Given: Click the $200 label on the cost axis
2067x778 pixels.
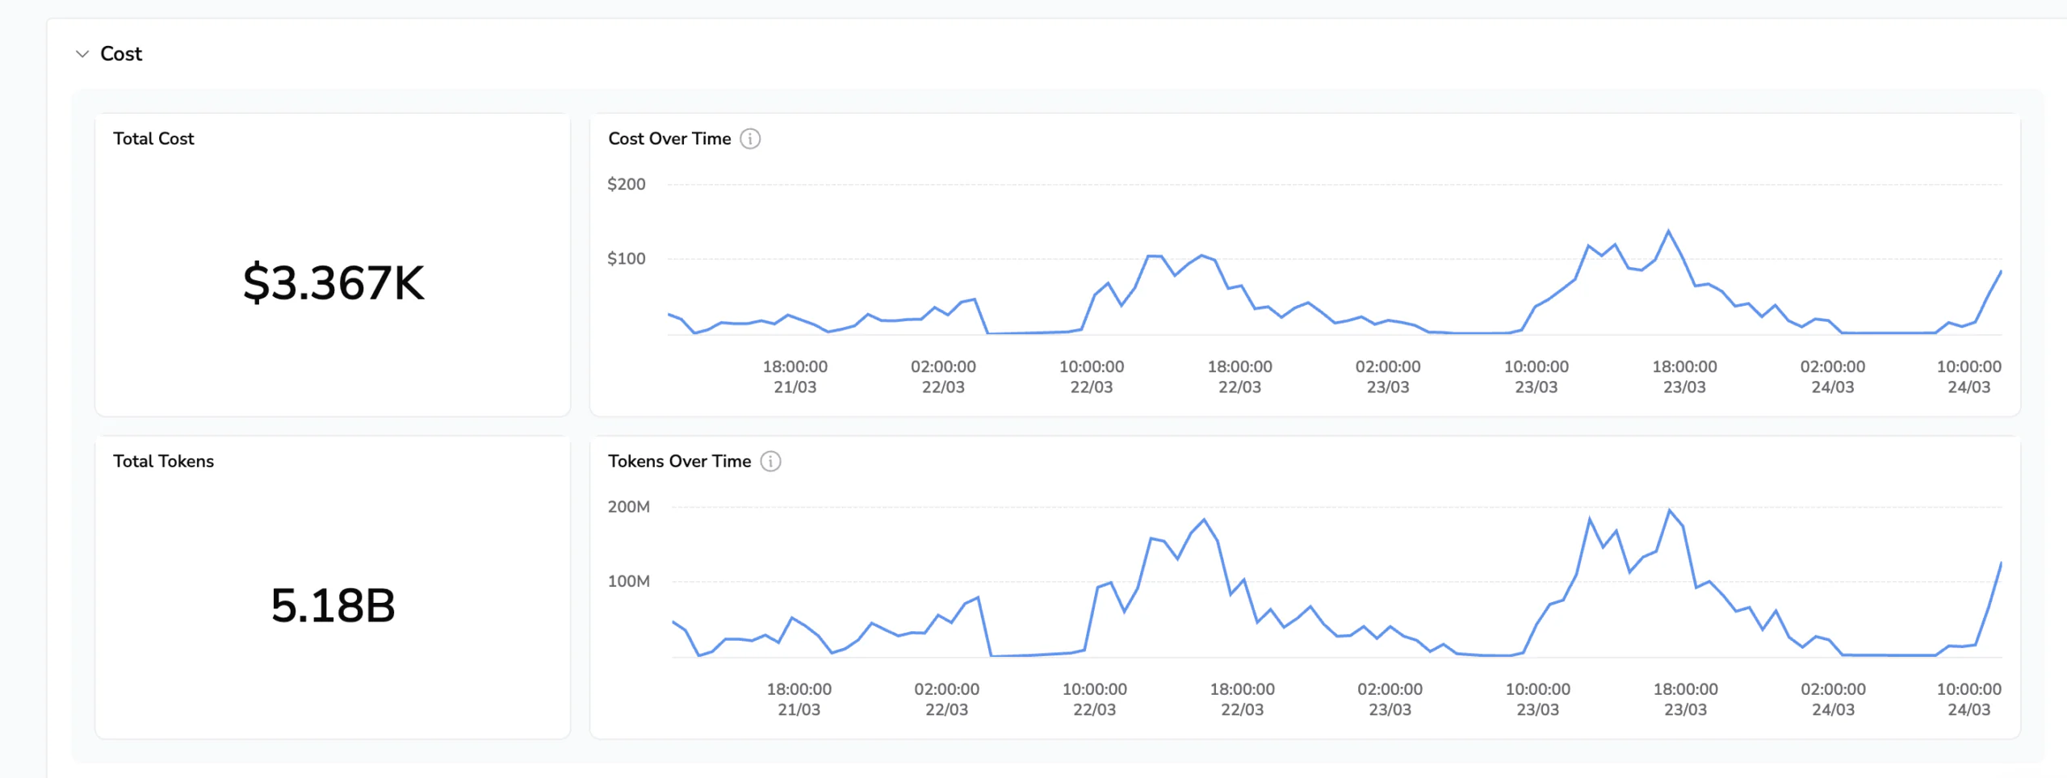Looking at the screenshot, I should click(627, 184).
